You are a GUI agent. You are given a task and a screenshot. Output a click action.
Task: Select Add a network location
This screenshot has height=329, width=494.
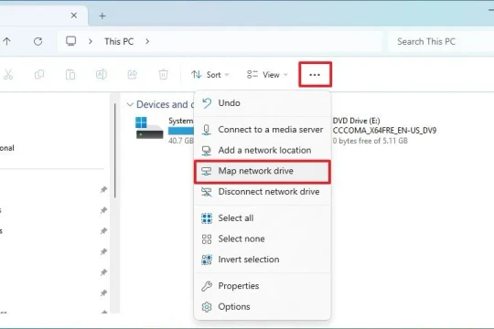tap(263, 150)
